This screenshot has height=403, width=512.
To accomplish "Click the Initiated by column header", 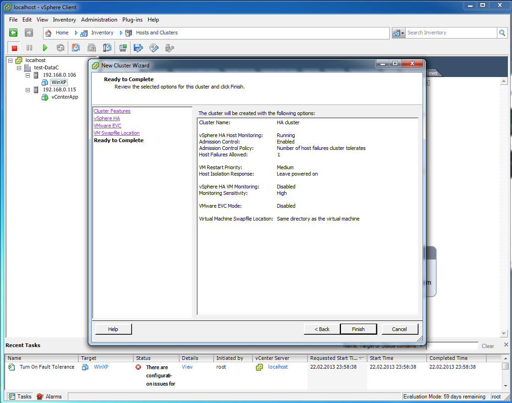I will 233,358.
